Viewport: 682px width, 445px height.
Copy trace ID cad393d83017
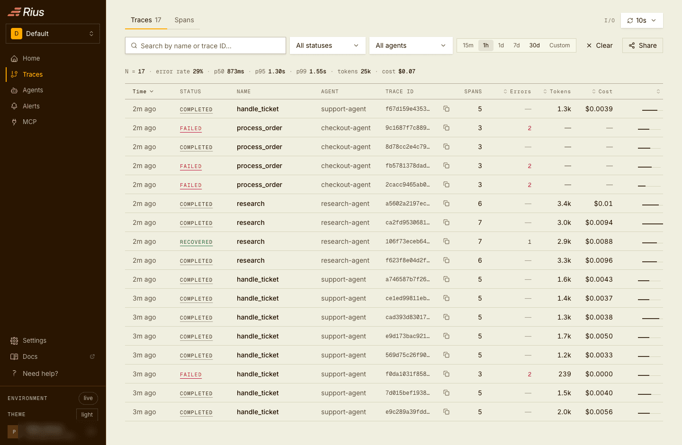446,317
